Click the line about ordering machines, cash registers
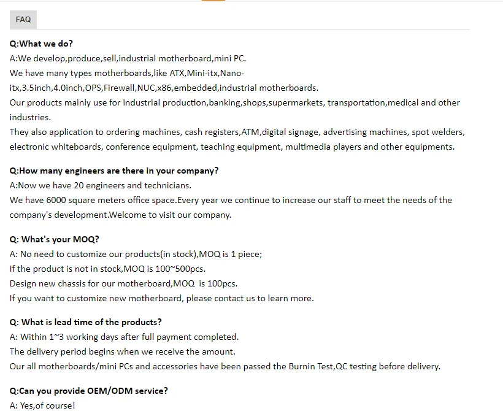Image resolution: width=503 pixels, height=411 pixels. [x=237, y=132]
